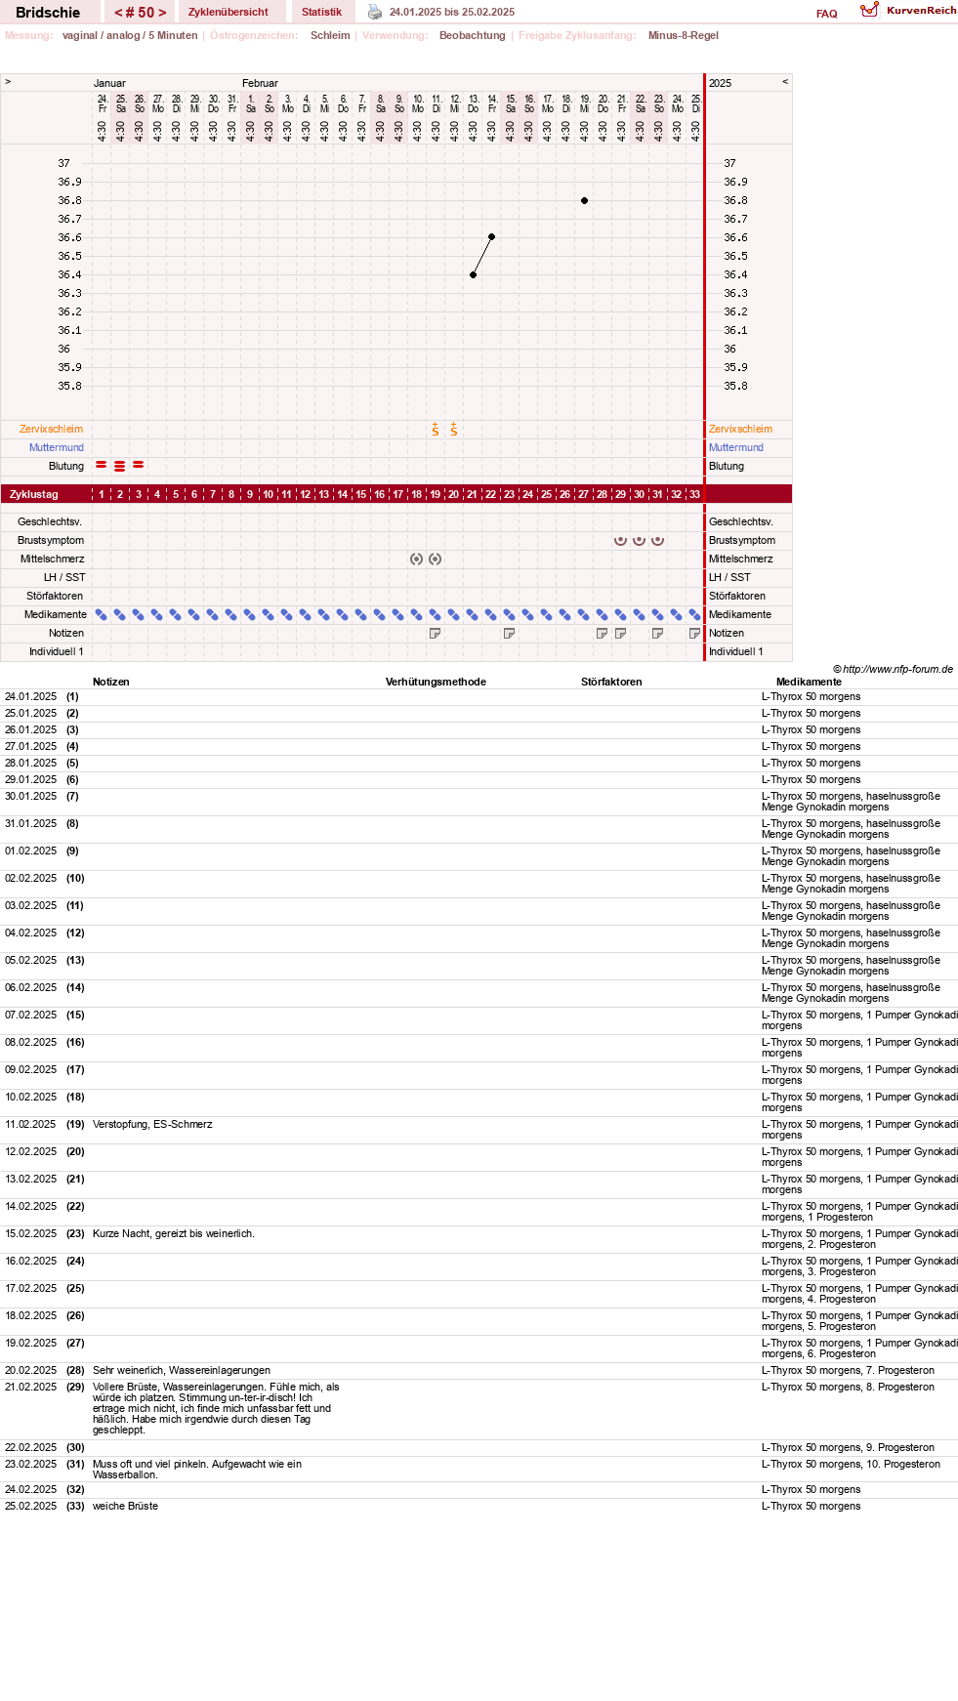The image size is (958, 1701).
Task: Select the heavy bleeding icon on cycle day 2
Action: pos(120,466)
